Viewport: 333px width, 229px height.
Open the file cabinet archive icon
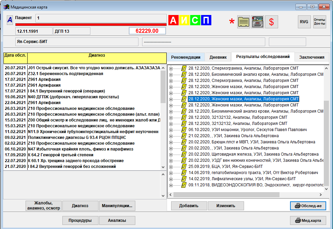257,22
